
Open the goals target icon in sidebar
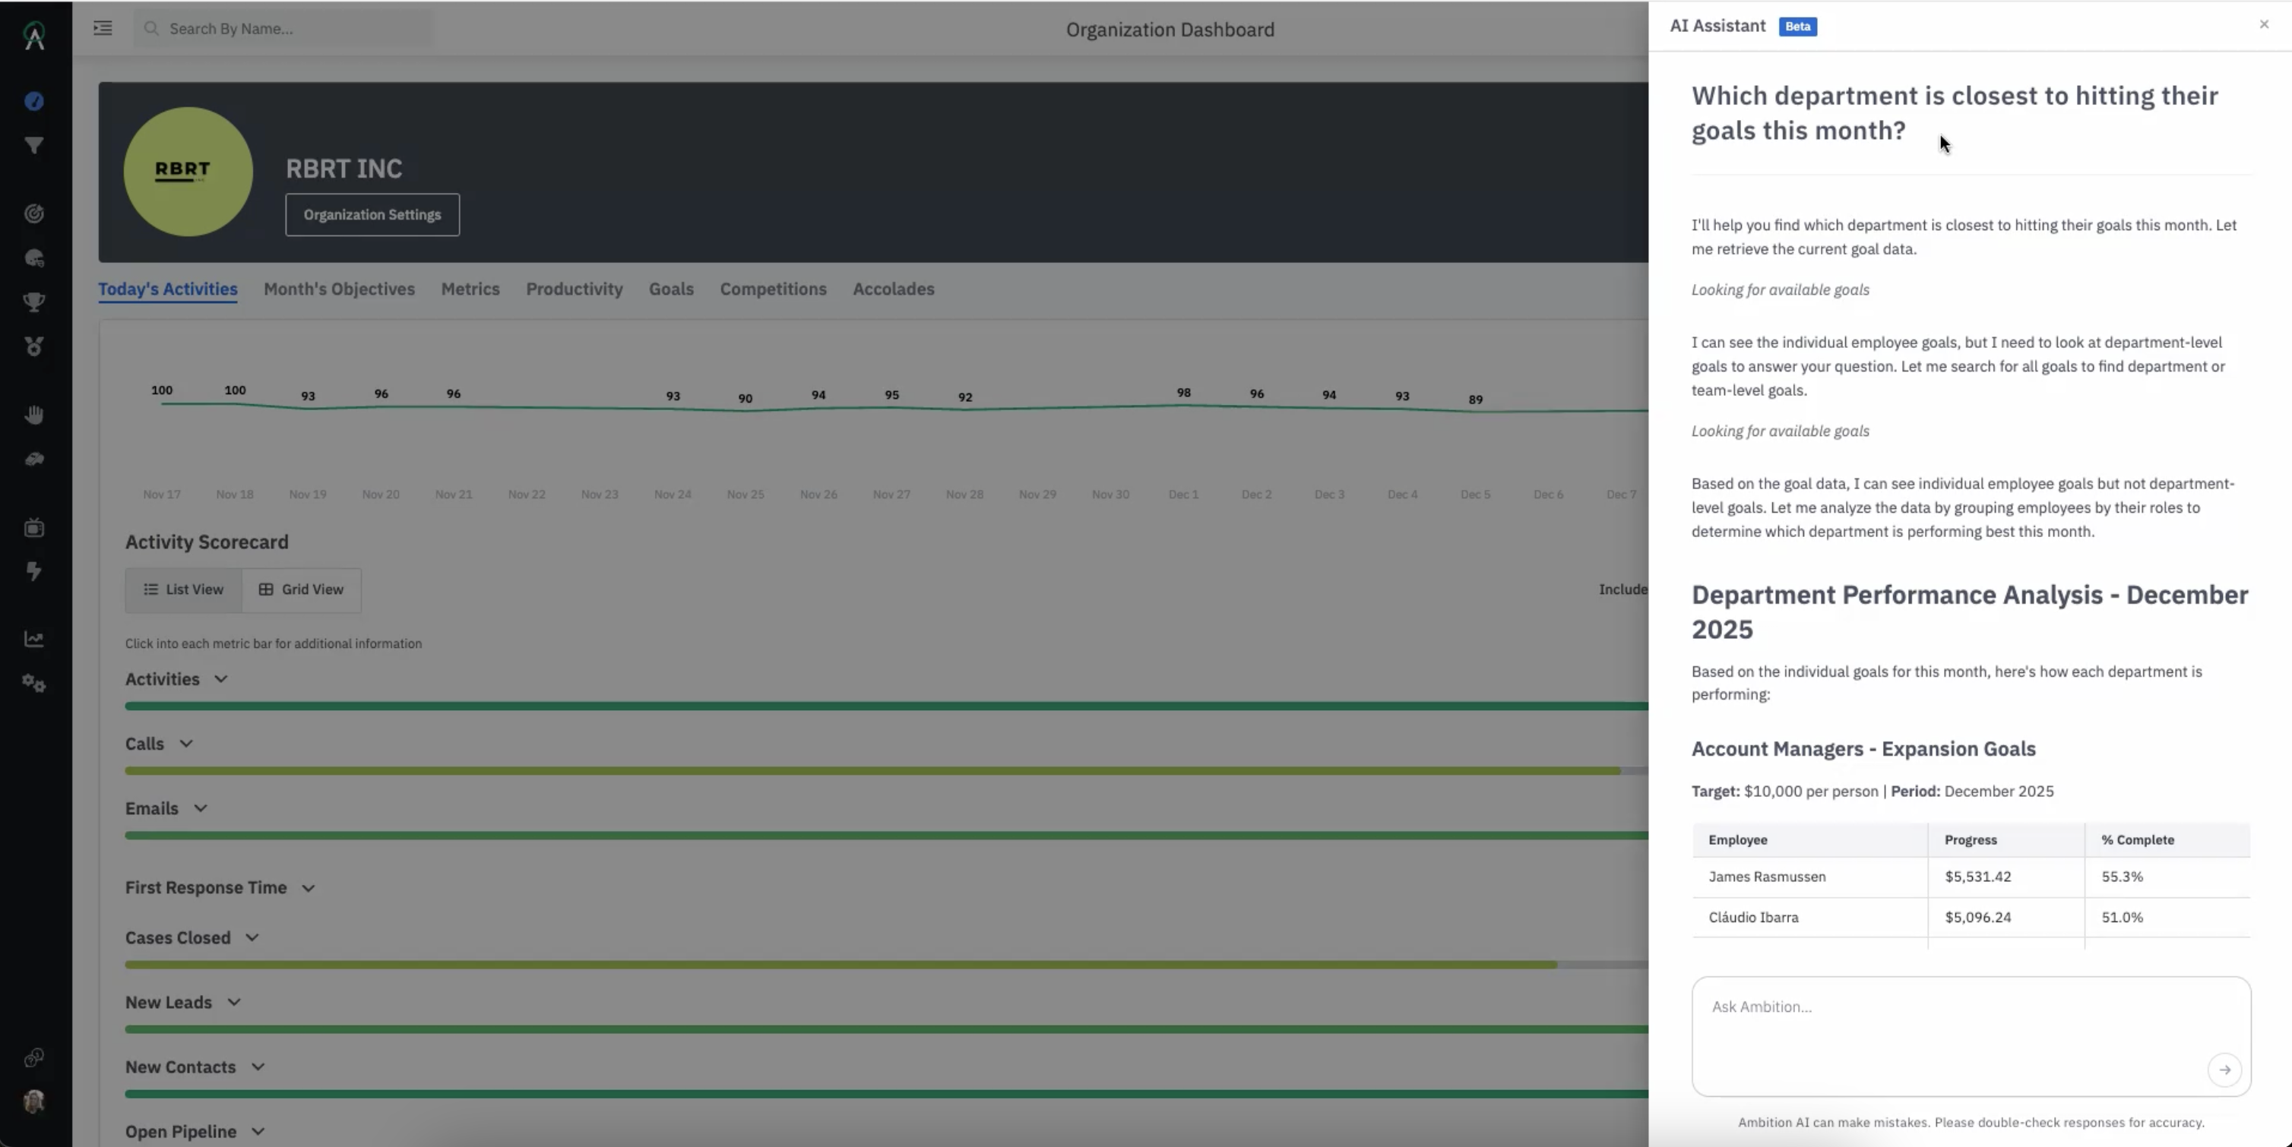(33, 213)
